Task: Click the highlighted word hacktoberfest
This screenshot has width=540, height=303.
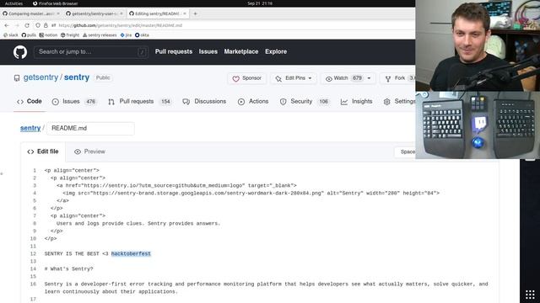Action: (x=131, y=253)
